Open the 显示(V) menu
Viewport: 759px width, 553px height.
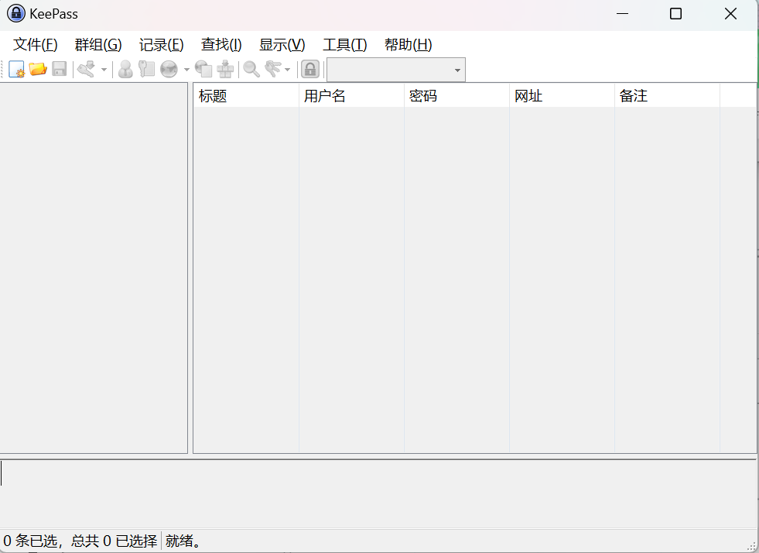tap(282, 45)
